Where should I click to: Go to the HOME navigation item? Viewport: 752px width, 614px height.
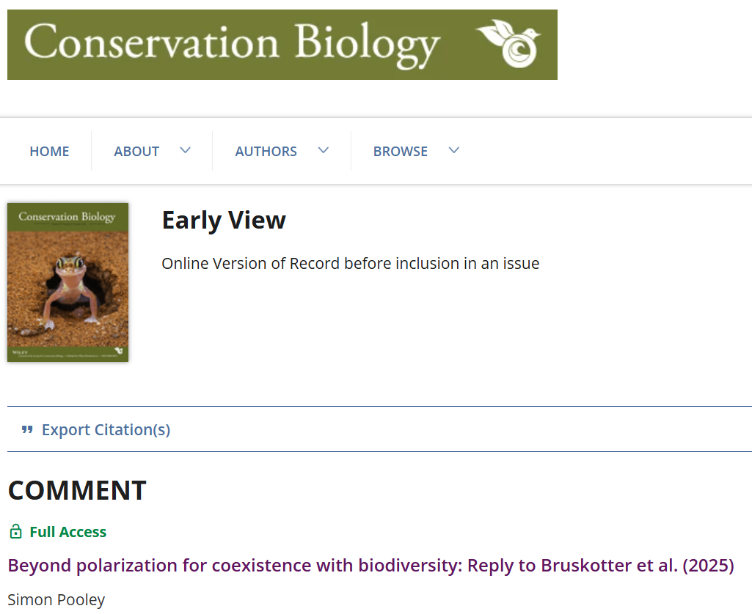coord(49,151)
